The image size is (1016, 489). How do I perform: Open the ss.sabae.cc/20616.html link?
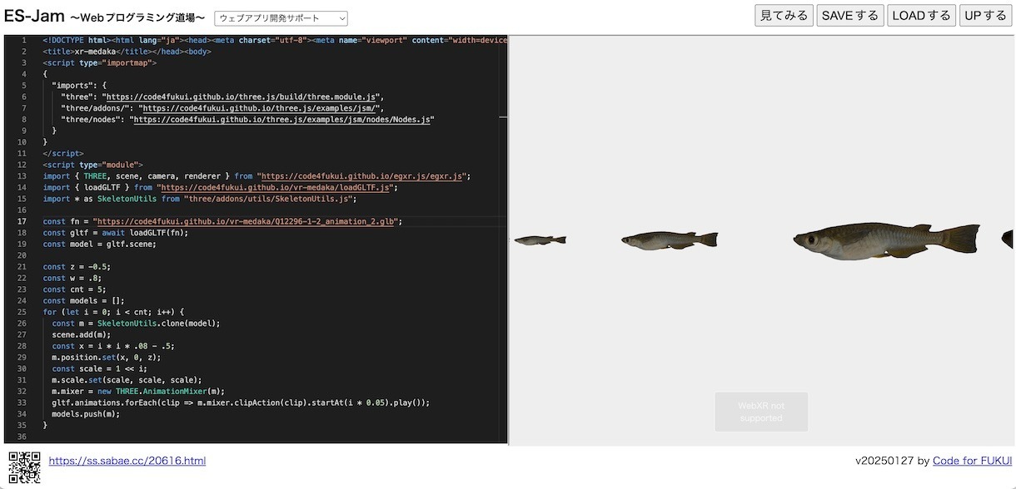click(127, 461)
